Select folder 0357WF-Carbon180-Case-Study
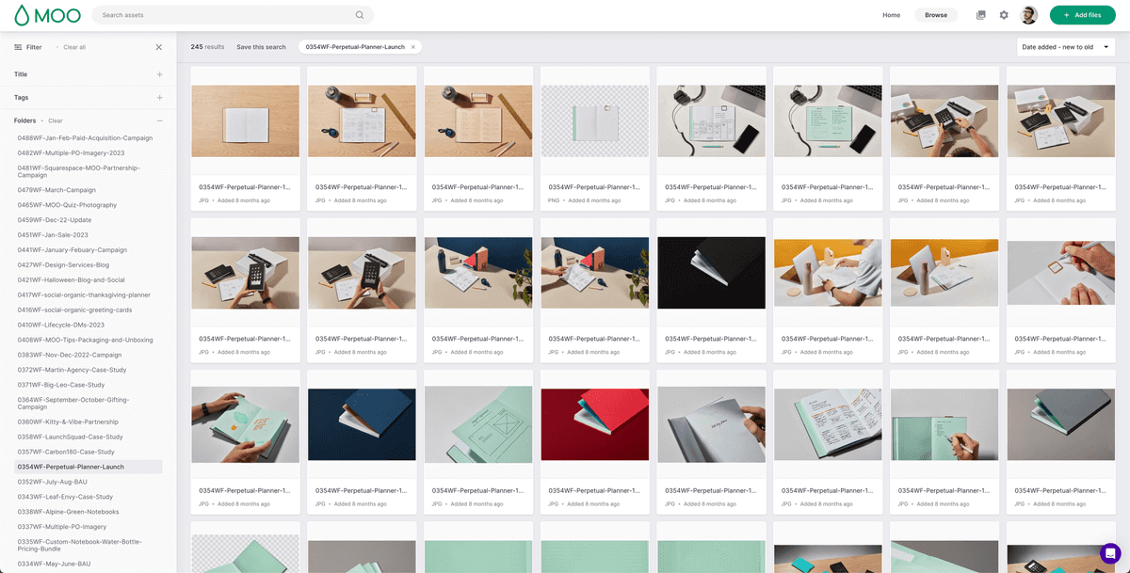The height and width of the screenshot is (573, 1130). 67,452
